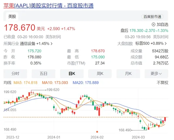Click the 最高 value 178.670
This screenshot has height=140, width=174.
pyautogui.click(x=98, y=51)
